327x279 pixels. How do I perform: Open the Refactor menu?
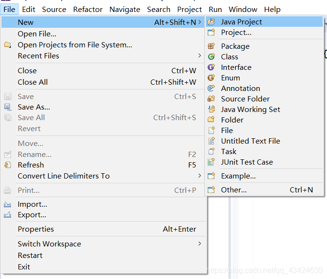pos(88,10)
